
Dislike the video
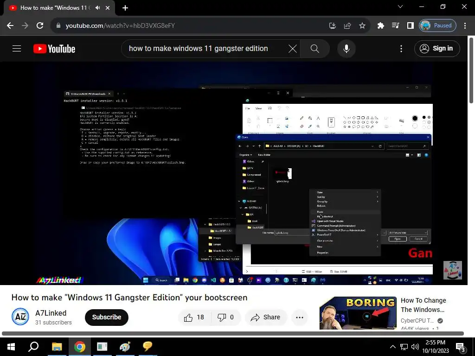click(226, 317)
